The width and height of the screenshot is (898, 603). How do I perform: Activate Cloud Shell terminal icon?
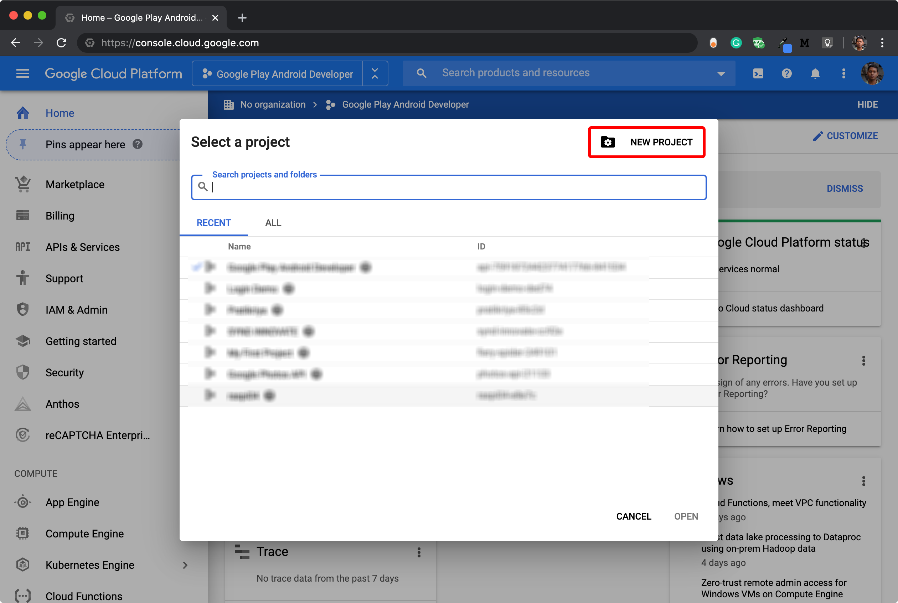coord(758,73)
